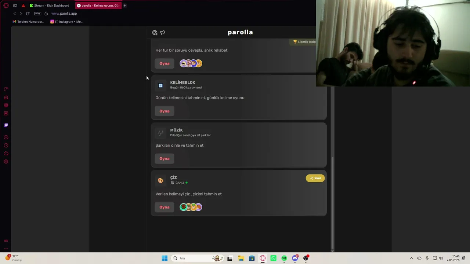Open GX Control speedometer in sidebar
This screenshot has width=470, height=264.
click(6, 89)
